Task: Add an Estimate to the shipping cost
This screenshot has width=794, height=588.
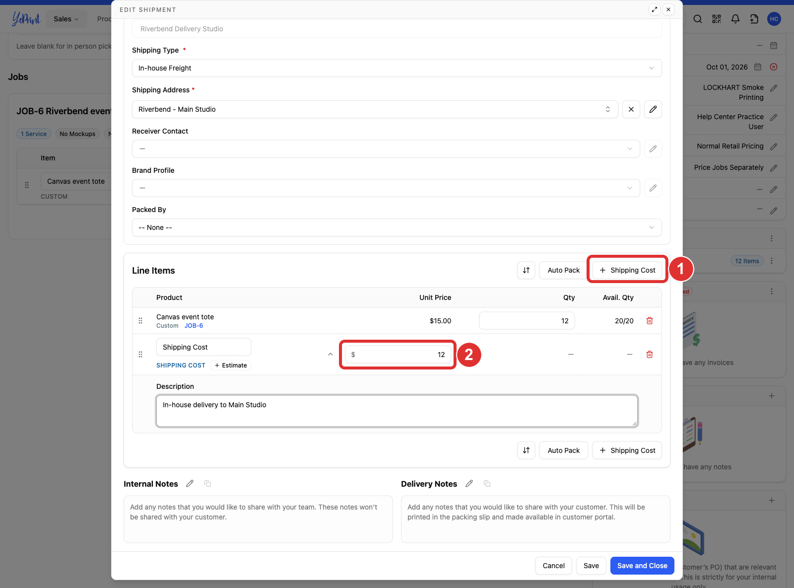Action: pos(231,366)
